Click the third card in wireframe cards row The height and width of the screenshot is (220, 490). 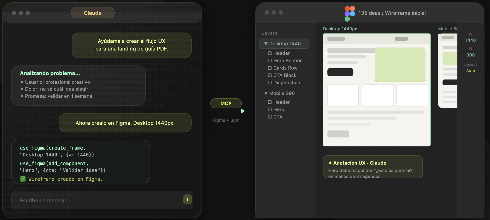pos(412,95)
